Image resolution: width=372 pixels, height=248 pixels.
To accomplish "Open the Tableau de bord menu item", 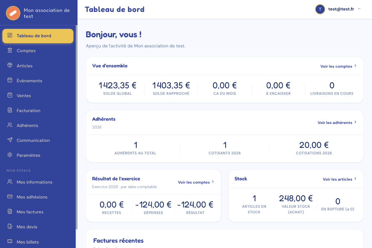I will tap(38, 36).
